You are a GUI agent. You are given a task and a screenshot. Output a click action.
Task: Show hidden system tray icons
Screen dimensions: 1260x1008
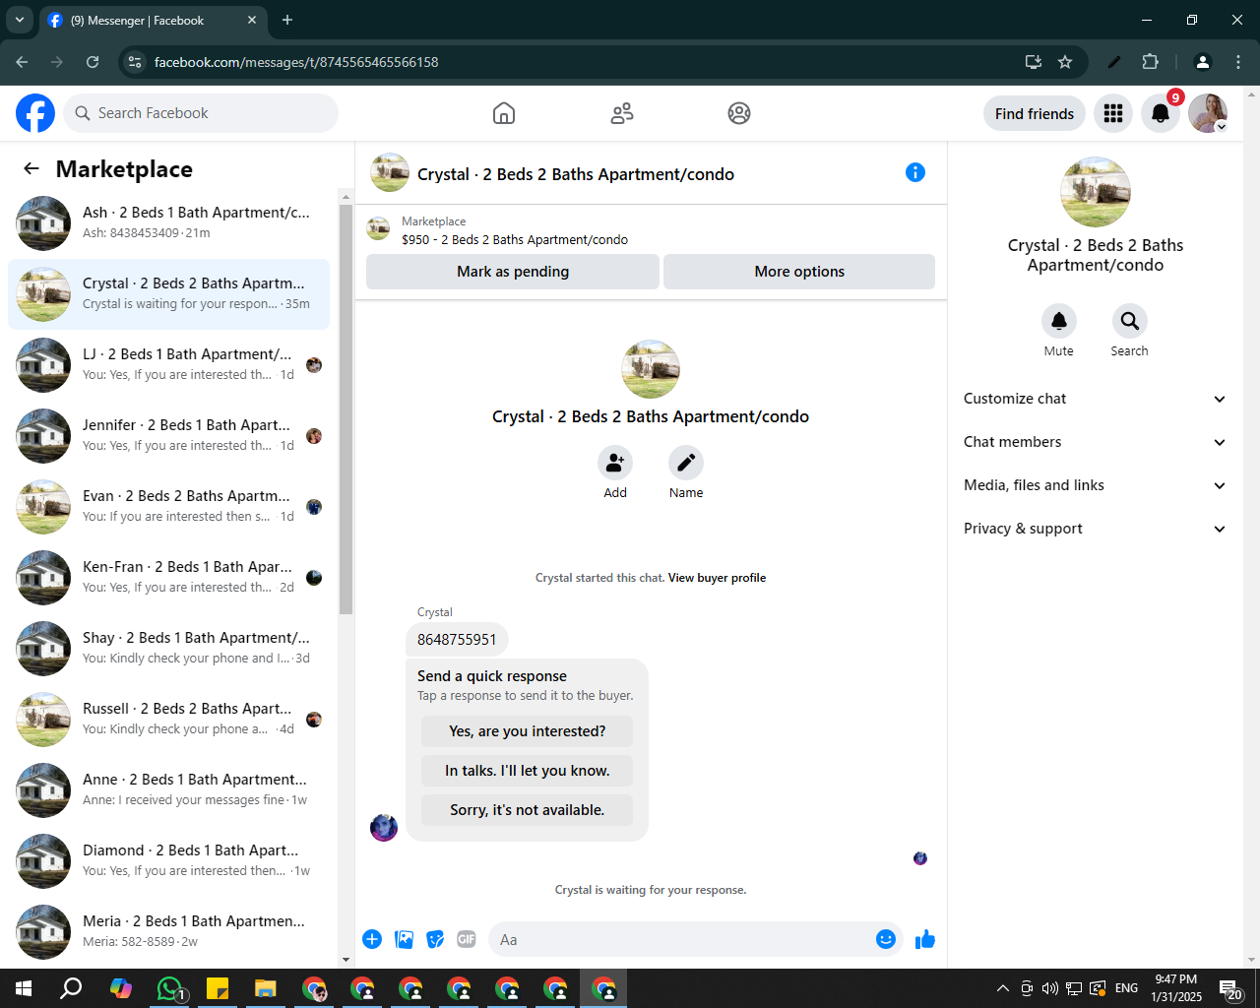point(1002,988)
